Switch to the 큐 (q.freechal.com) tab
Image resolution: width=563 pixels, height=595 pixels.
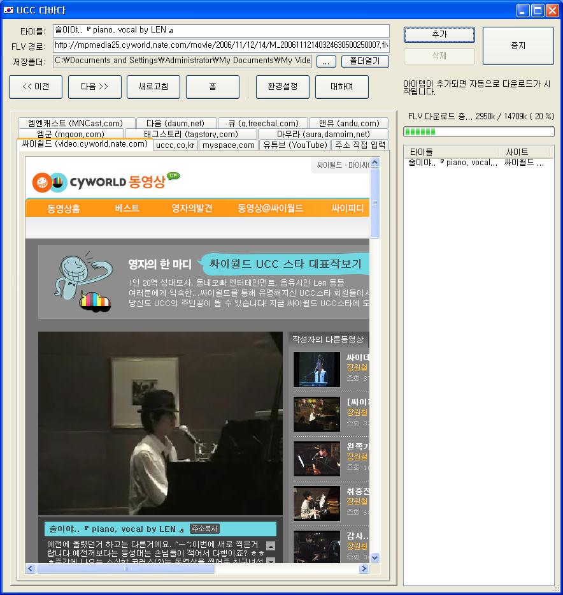(x=263, y=123)
